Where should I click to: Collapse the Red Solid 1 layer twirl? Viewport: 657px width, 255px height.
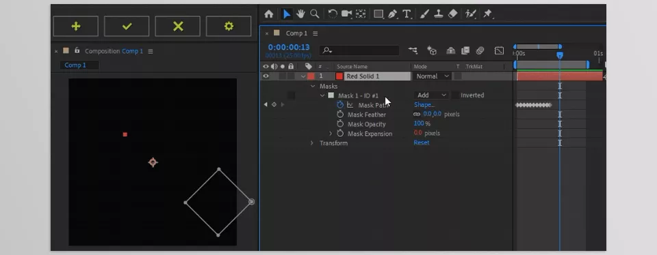pyautogui.click(x=302, y=76)
